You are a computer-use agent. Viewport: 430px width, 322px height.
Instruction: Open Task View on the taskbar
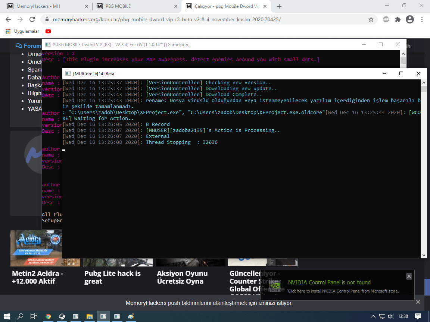[34, 316]
